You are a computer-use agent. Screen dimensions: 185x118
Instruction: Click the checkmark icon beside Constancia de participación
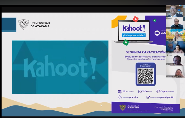148,97
